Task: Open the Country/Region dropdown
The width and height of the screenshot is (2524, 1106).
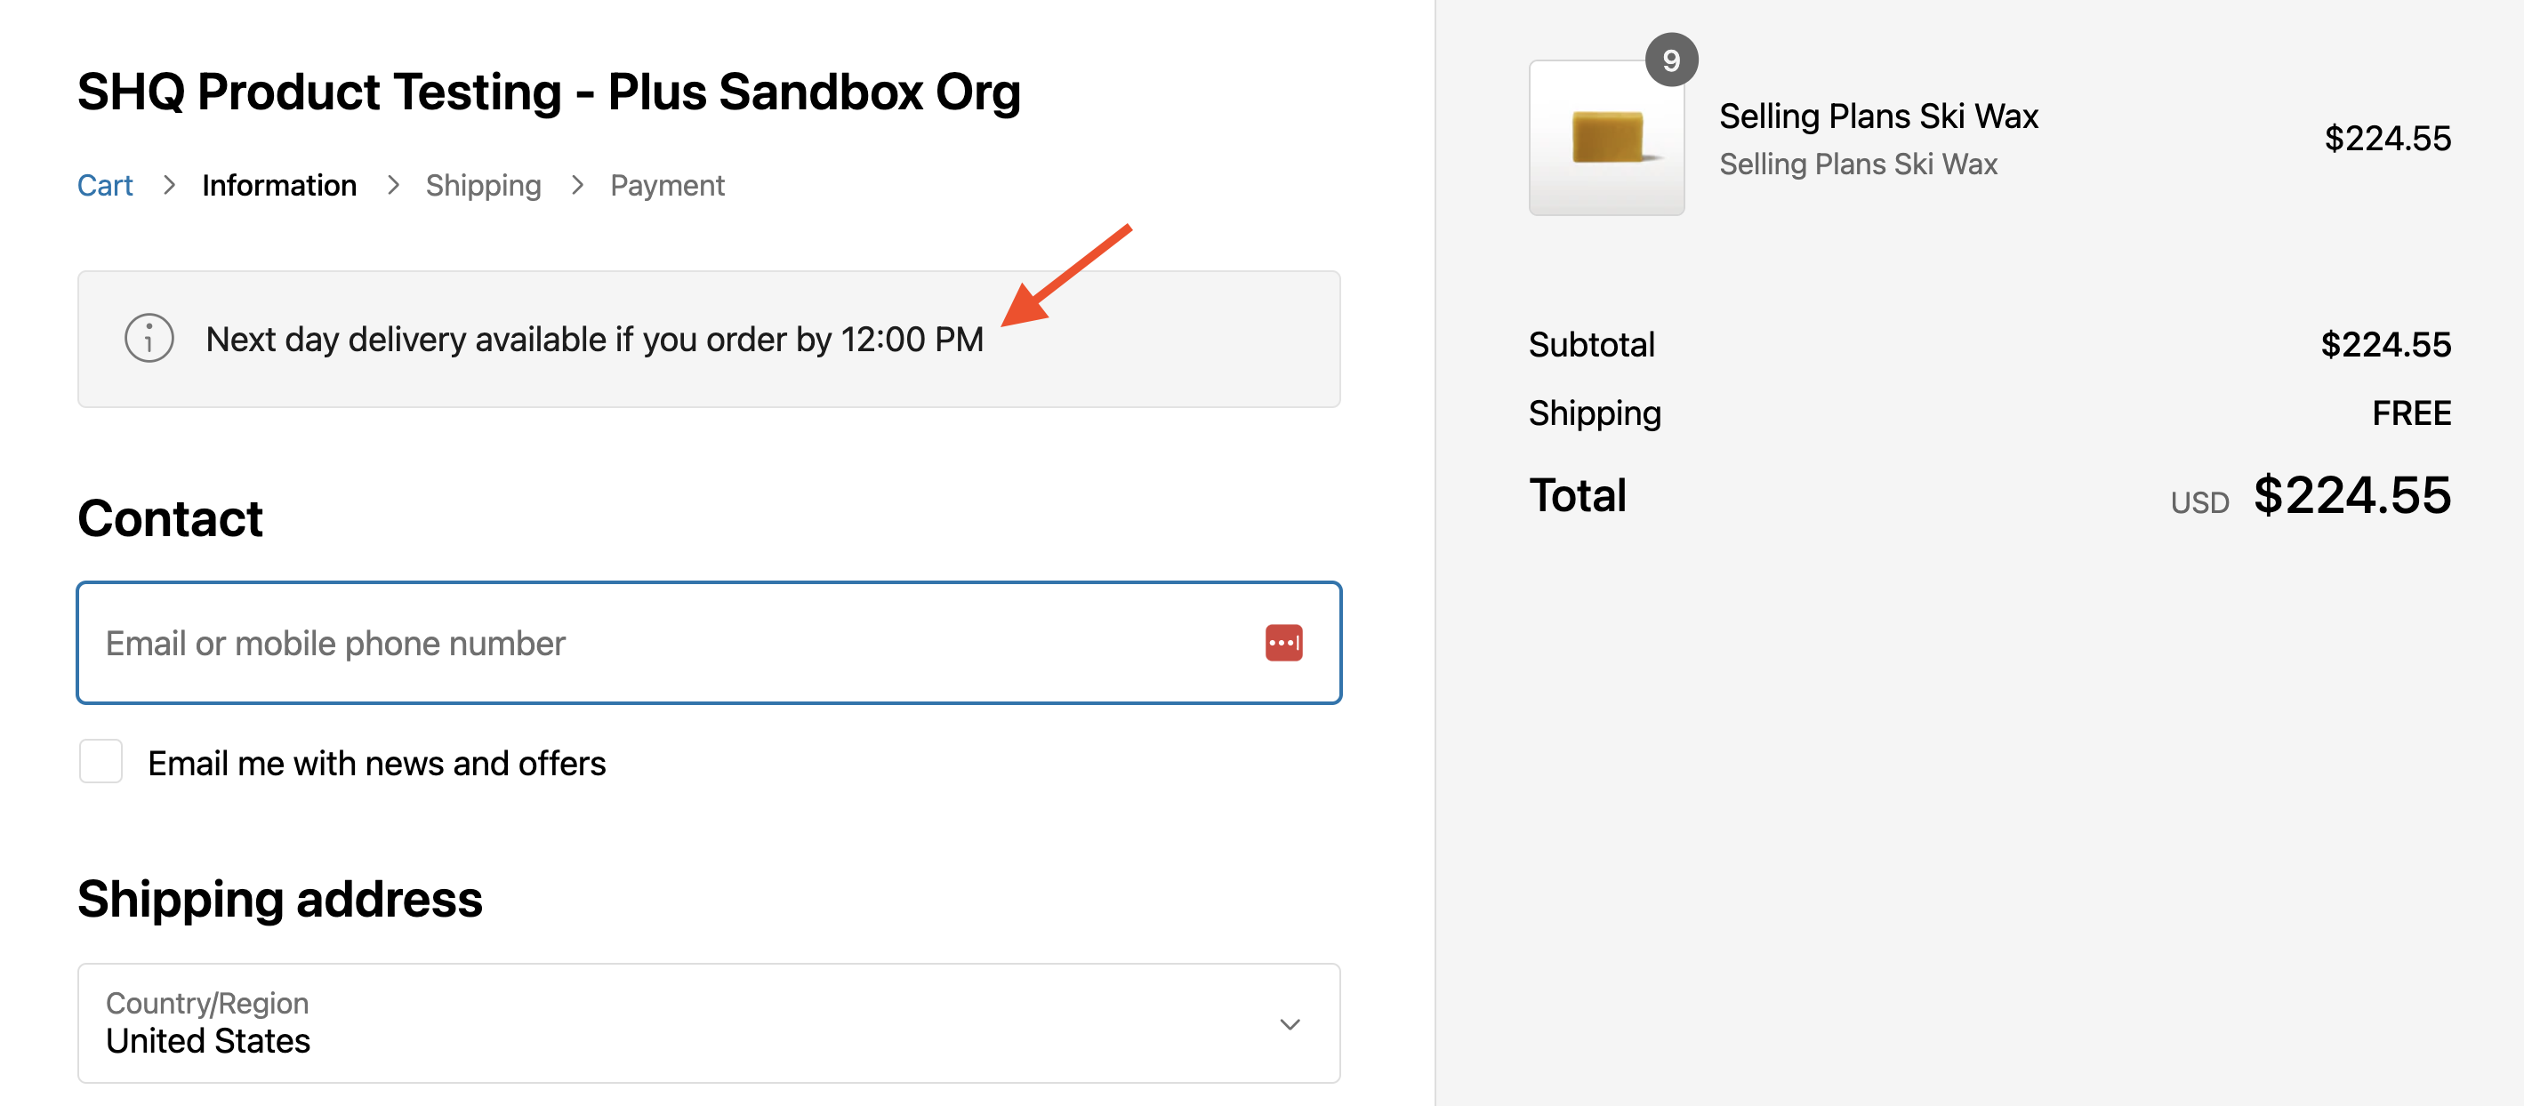Action: tap(707, 1022)
